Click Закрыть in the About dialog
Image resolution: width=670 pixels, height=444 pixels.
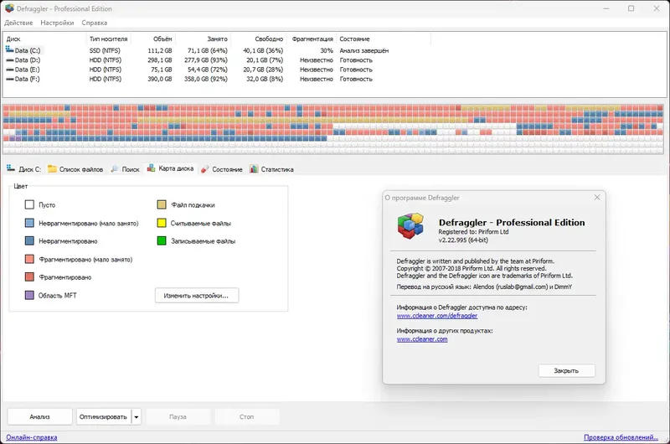[x=566, y=370]
